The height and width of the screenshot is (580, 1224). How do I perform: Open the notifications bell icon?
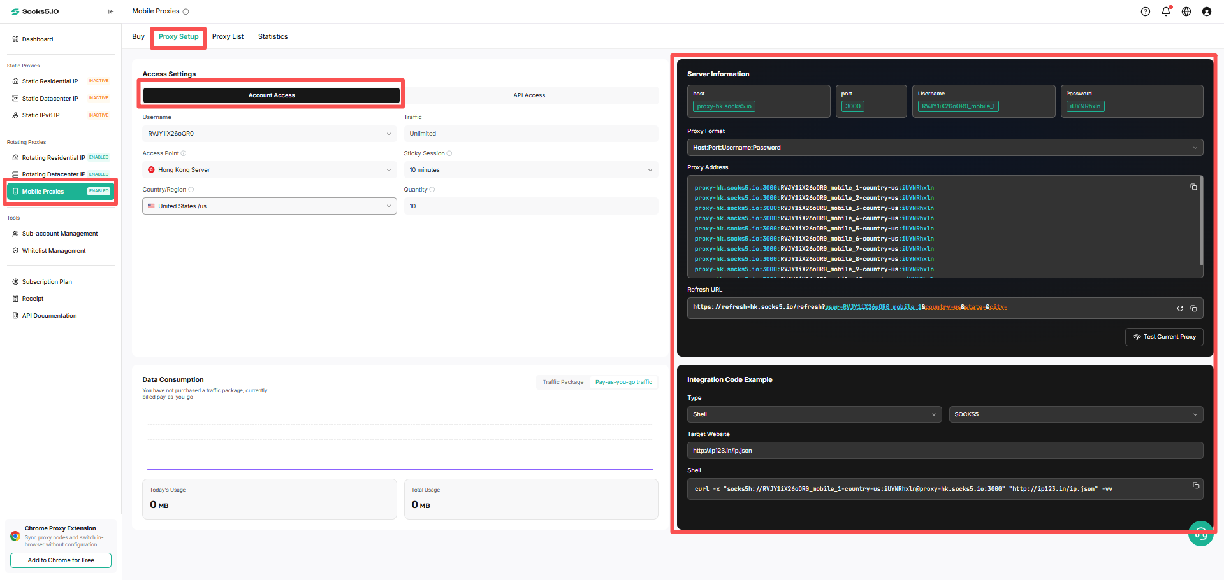1165,11
